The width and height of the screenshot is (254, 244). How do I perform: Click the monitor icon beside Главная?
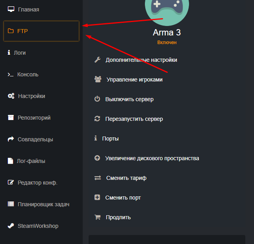[11, 9]
